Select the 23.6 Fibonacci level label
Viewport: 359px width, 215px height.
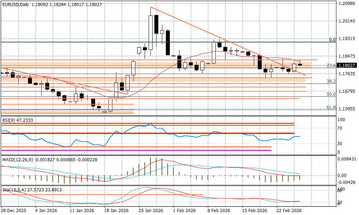point(331,66)
